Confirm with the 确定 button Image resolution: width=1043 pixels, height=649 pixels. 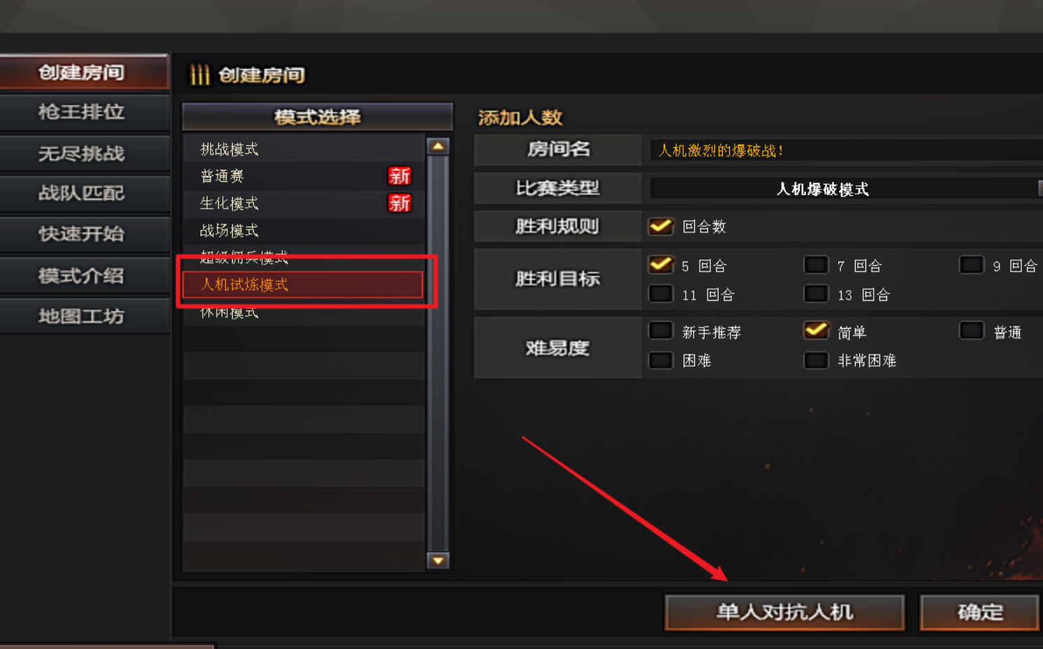point(979,613)
